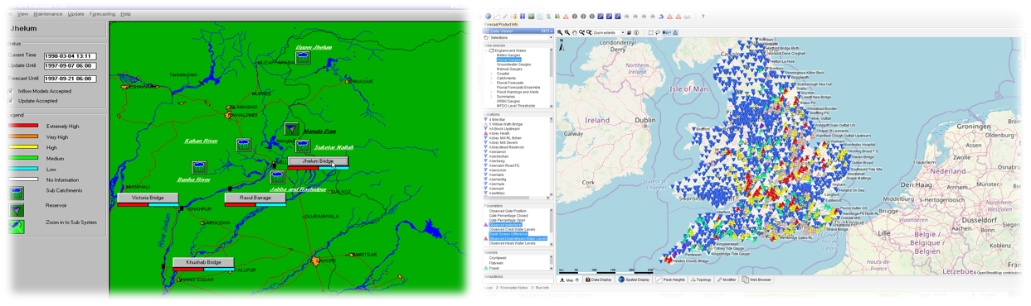Click the help question mark icon
1031x306 pixels.
703,16
